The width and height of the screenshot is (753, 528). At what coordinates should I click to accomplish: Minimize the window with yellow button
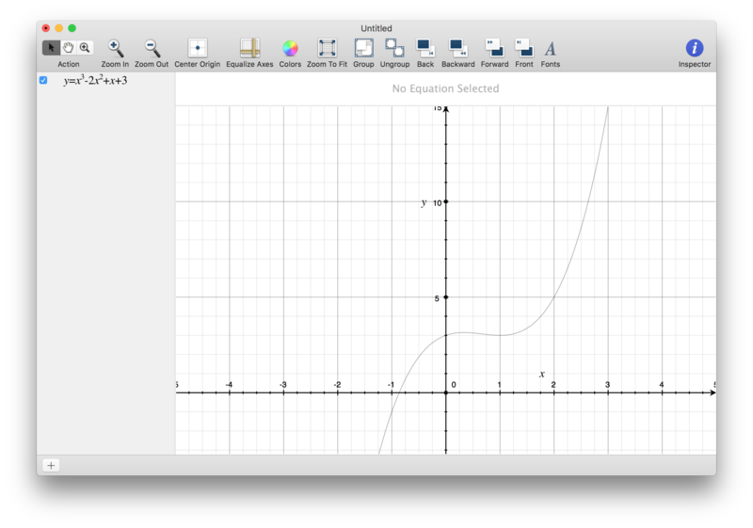58,28
